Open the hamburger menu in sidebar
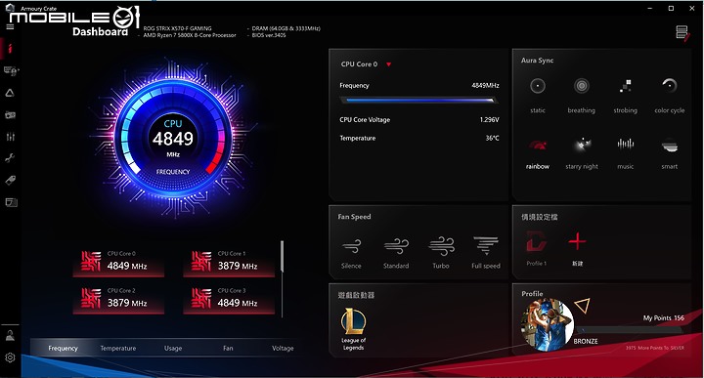Viewport: 704px width, 378px height. 10,27
